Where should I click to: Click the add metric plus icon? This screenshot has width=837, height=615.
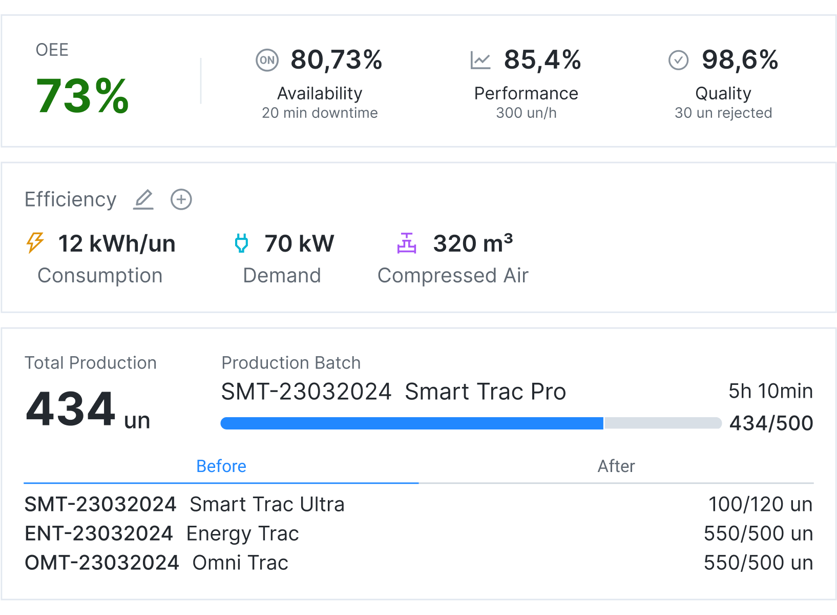(x=180, y=199)
